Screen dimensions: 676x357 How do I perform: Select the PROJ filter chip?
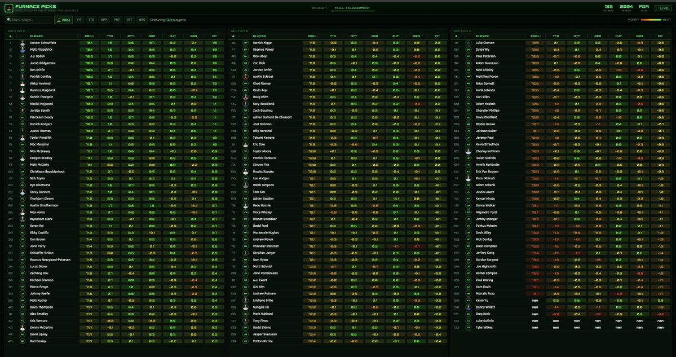point(63,20)
